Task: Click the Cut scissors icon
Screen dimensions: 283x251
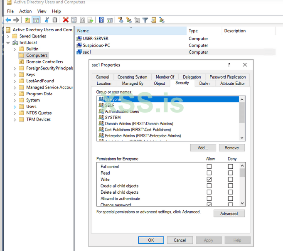Action: pyautogui.click(x=47, y=20)
